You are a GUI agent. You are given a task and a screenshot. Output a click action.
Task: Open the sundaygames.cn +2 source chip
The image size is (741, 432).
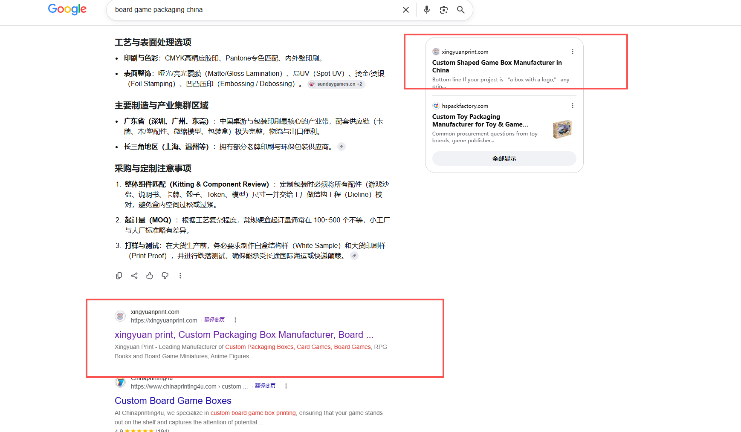336,84
